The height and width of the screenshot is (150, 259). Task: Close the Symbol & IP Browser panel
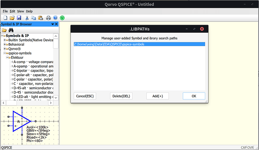point(56,24)
